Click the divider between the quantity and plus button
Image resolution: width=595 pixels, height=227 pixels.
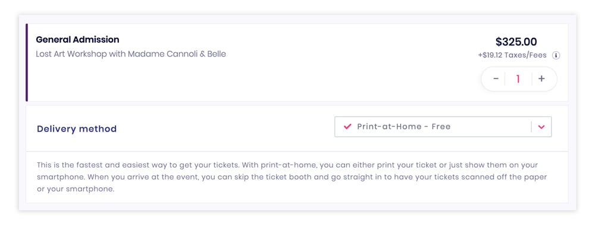click(531, 79)
